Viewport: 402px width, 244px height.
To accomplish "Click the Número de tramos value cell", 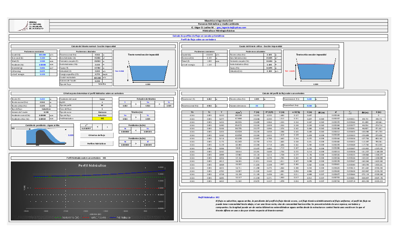I will [256, 106].
